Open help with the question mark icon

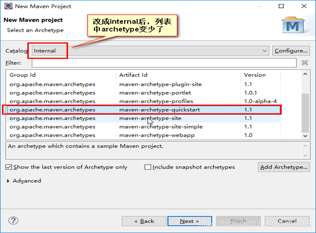(x=13, y=221)
